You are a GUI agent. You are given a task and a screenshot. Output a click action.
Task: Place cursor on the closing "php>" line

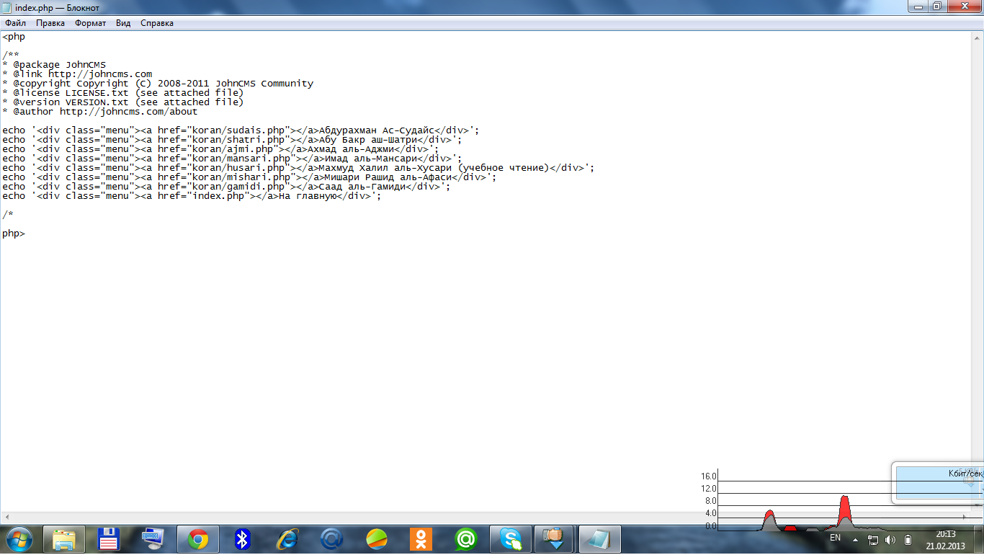click(x=14, y=234)
